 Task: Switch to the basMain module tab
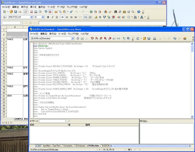(47, 145)
